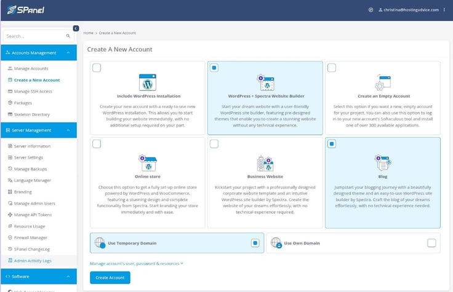The width and height of the screenshot is (453, 292).
Task: Click the SPanel logo
Action: (x=26, y=10)
